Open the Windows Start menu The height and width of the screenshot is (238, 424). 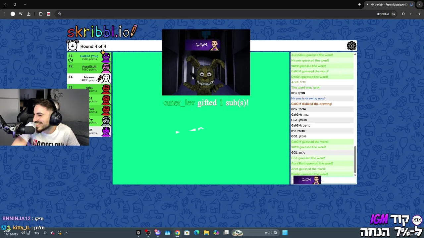285,233
